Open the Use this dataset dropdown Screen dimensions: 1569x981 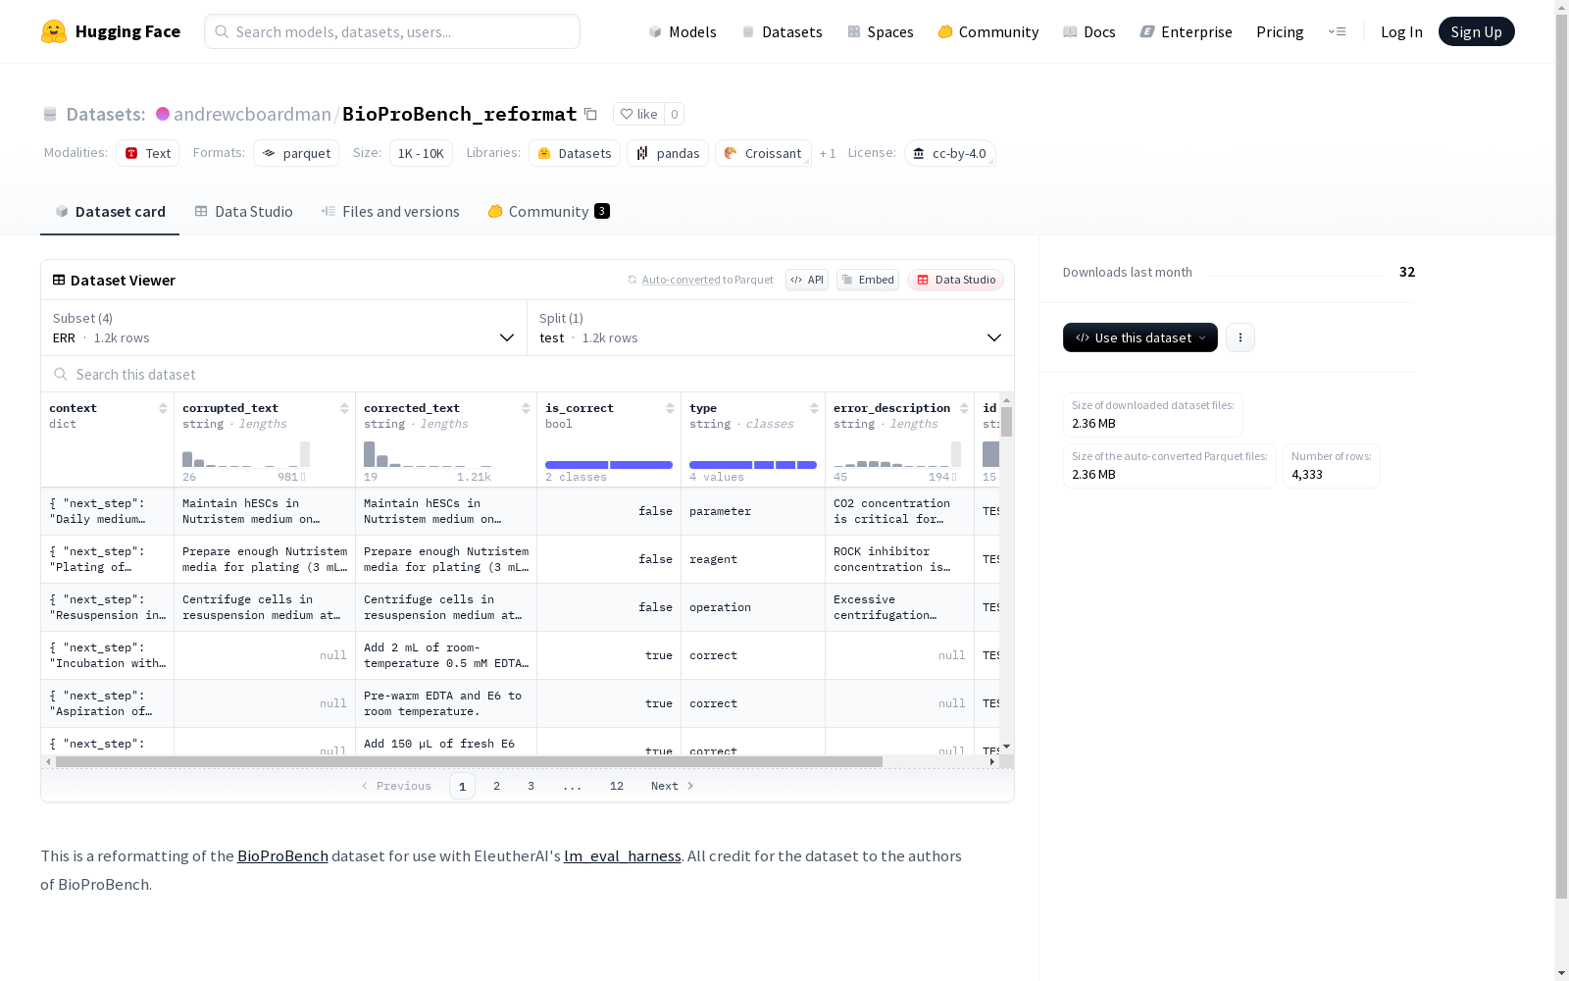tap(1140, 337)
